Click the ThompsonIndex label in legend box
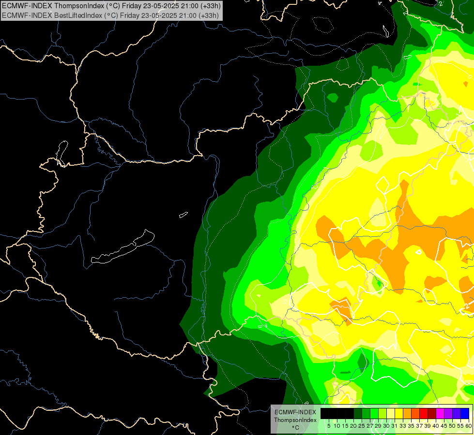 tap(295, 420)
